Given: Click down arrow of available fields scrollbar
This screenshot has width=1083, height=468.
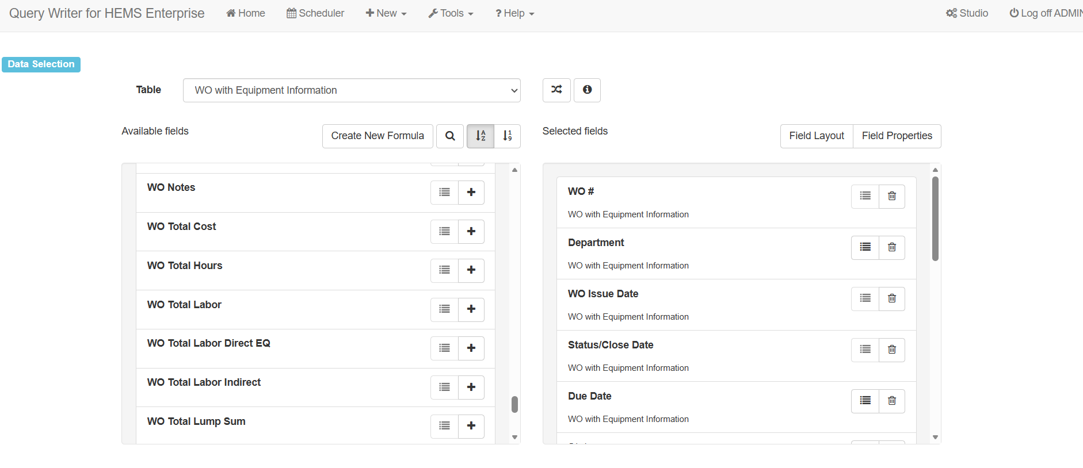Looking at the screenshot, I should [x=514, y=438].
